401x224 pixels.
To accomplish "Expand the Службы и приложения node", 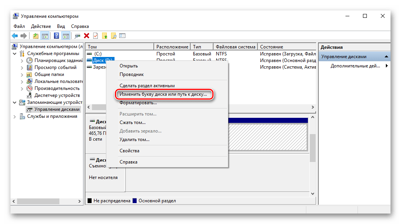I will 15,117.
